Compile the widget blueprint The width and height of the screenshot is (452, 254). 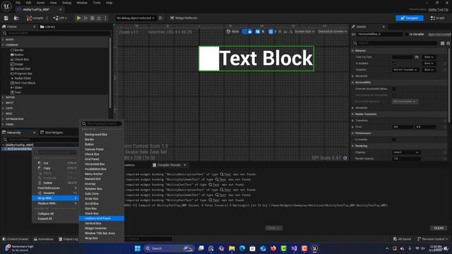coord(35,18)
